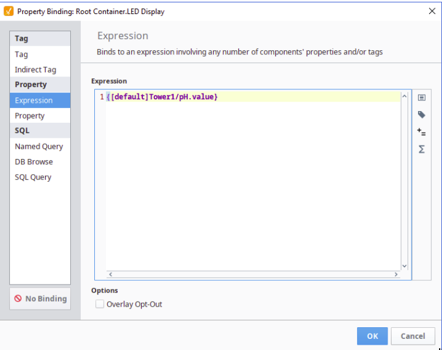Choose the Expression binding type
This screenshot has width=442, height=350.
click(34, 101)
